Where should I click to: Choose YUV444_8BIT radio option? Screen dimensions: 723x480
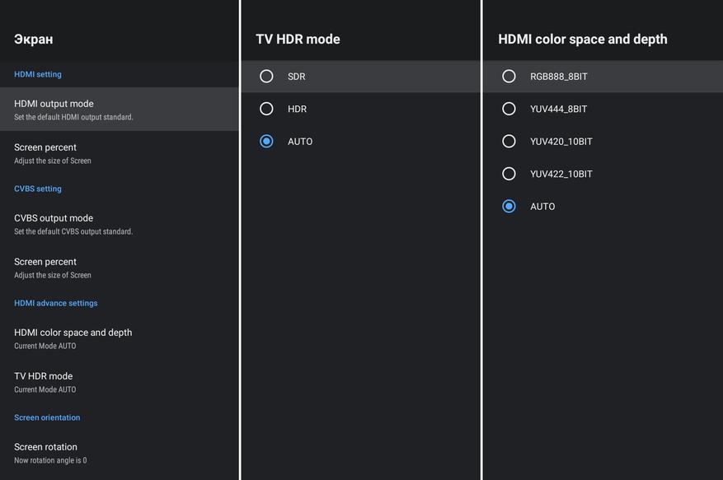509,109
